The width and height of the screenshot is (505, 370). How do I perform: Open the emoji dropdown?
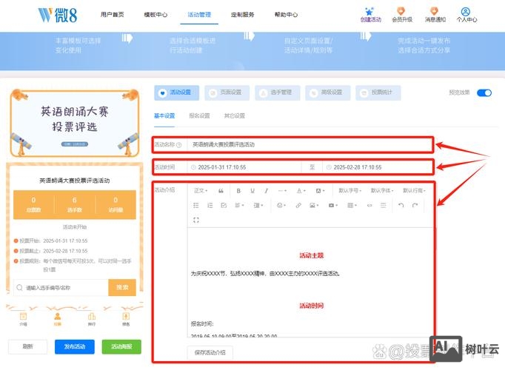coord(281,205)
